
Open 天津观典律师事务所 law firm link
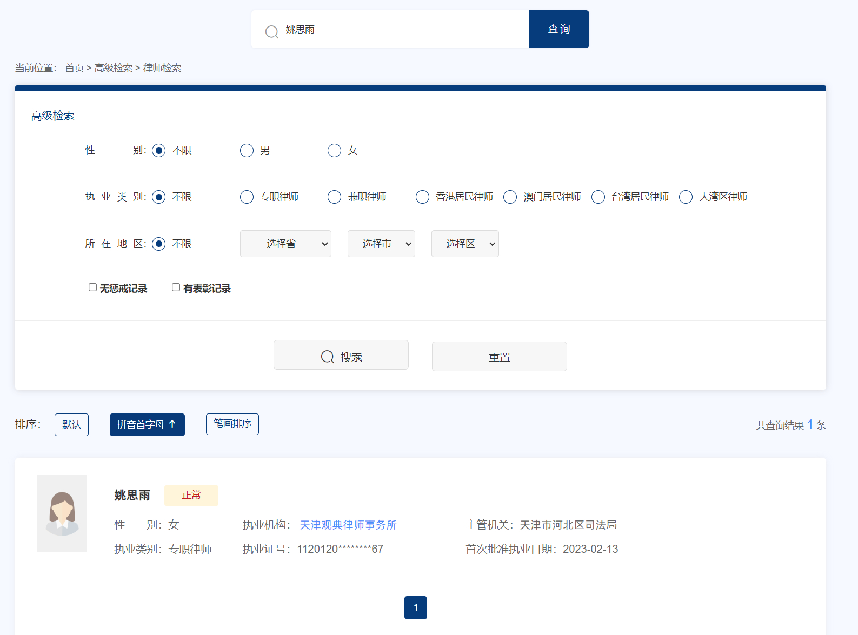point(348,525)
